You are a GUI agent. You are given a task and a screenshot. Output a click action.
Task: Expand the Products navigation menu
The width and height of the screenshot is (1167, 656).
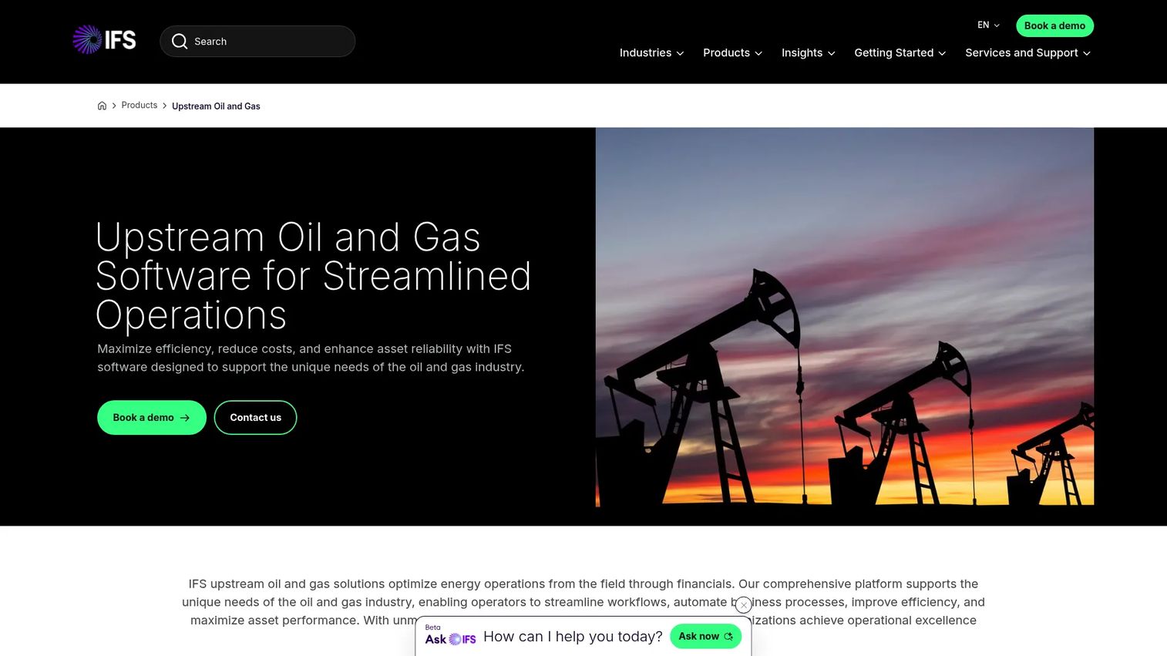click(732, 53)
